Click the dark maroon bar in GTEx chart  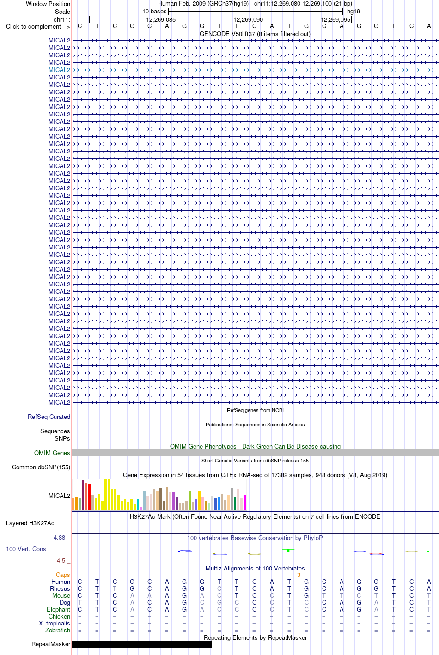tap(83, 495)
